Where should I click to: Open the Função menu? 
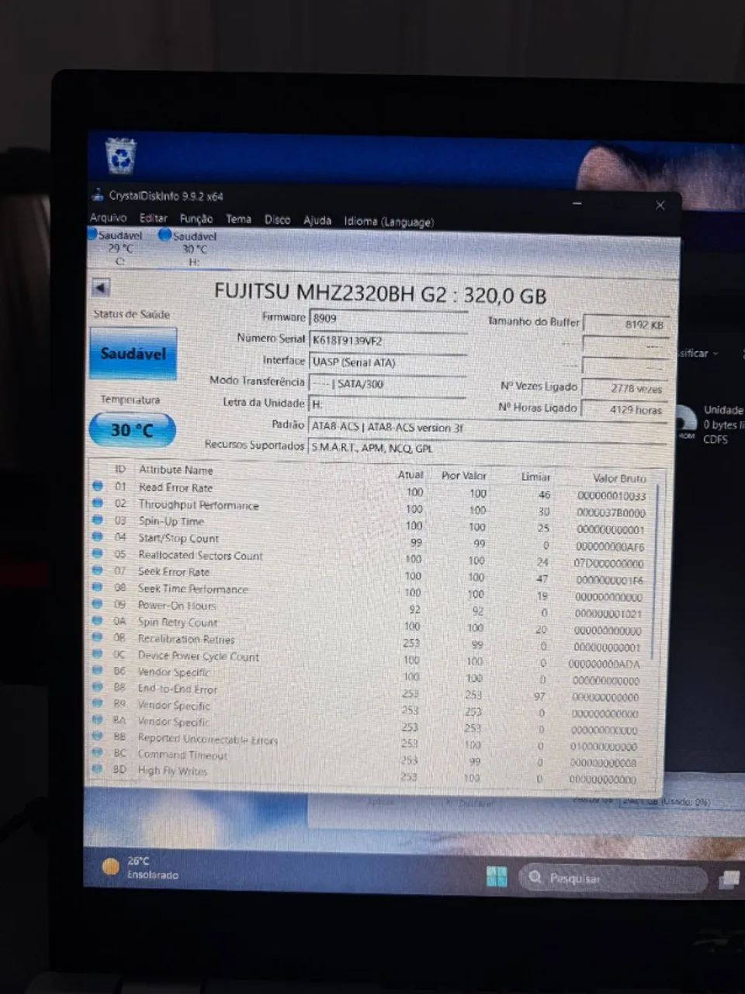[x=196, y=219]
